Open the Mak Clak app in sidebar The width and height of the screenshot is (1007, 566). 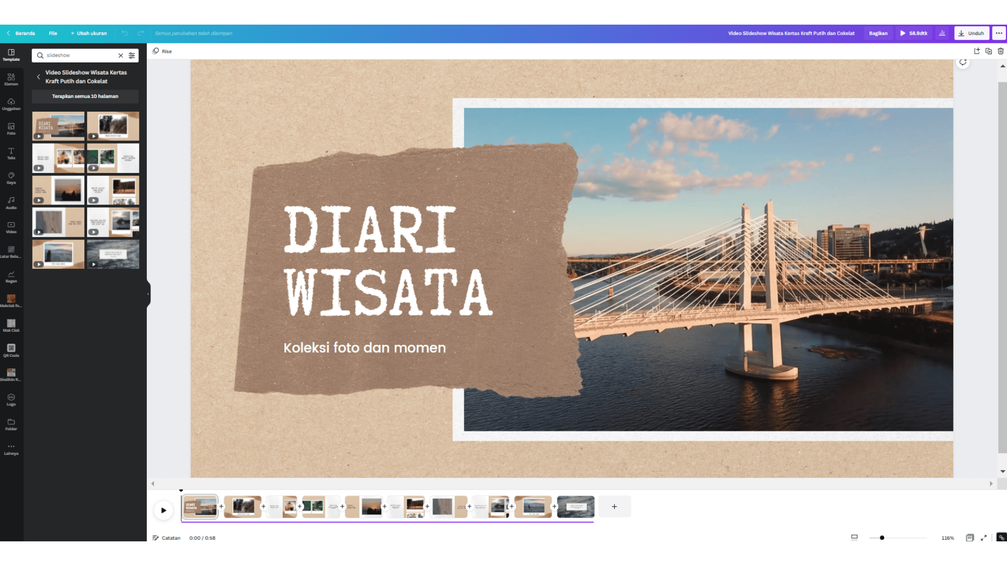(11, 325)
